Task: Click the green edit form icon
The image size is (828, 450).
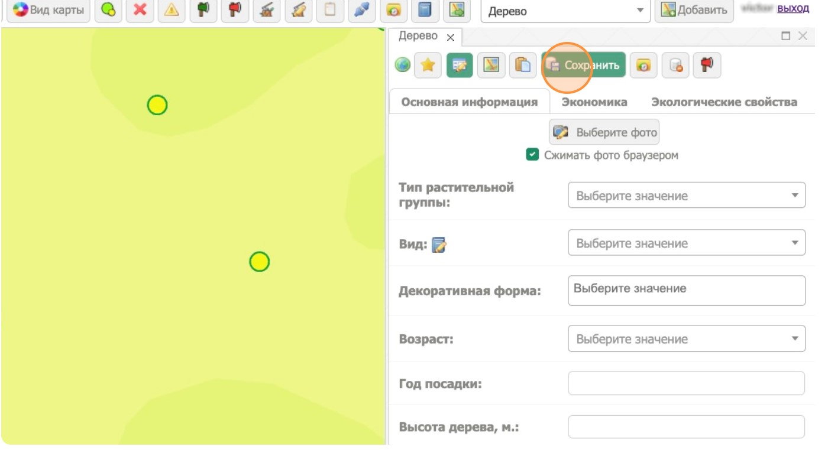Action: pos(460,65)
